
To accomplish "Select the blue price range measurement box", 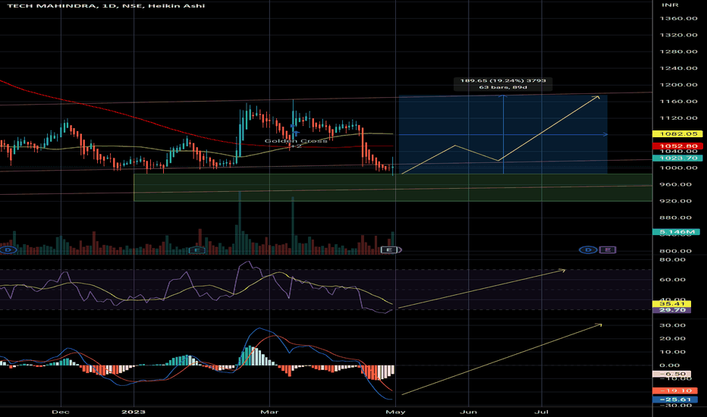I will [503, 134].
